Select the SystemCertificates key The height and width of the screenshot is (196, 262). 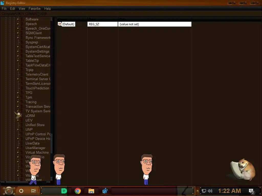[38, 47]
